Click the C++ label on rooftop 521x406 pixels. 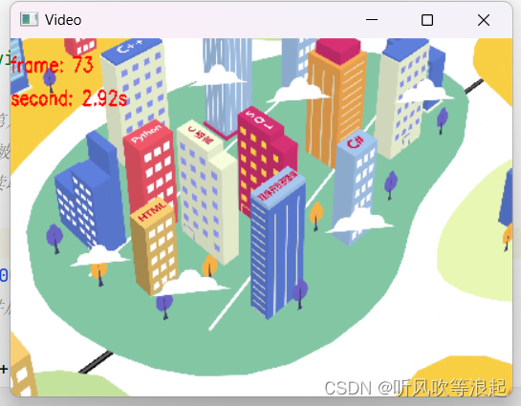[x=129, y=47]
